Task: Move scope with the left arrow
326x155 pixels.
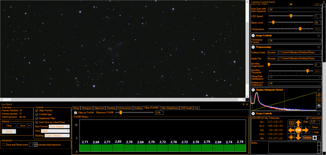Action: 291,130
